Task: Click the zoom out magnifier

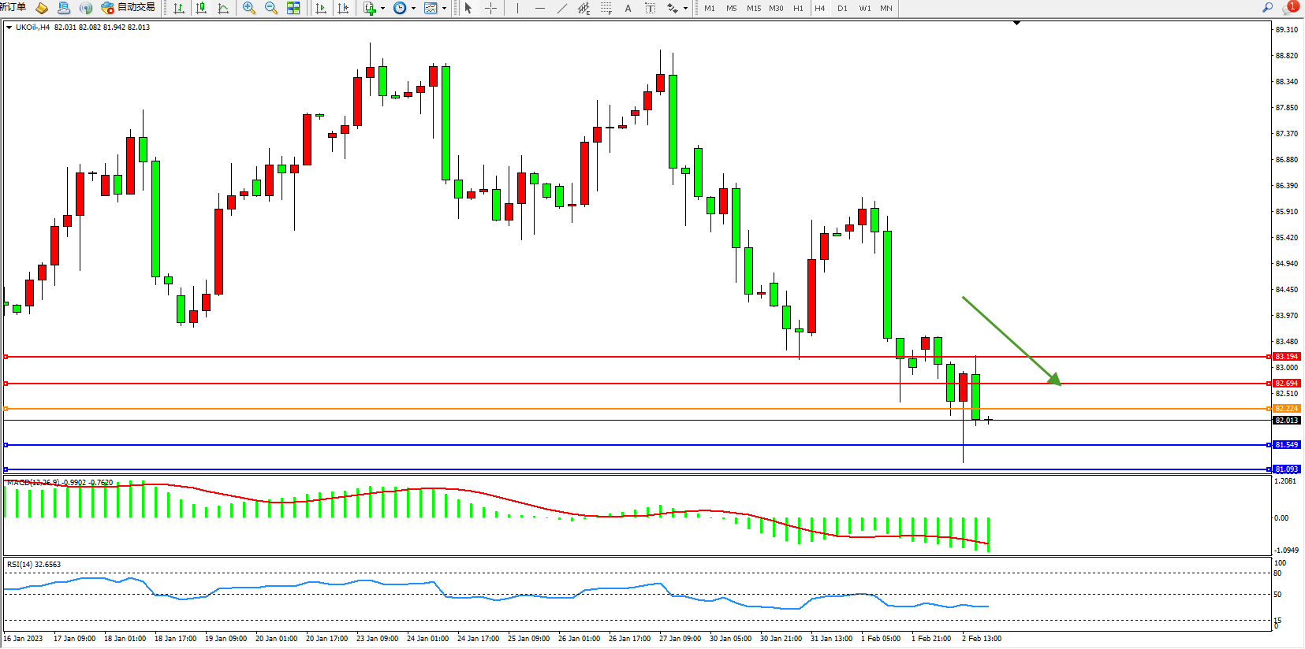Action: (271, 8)
